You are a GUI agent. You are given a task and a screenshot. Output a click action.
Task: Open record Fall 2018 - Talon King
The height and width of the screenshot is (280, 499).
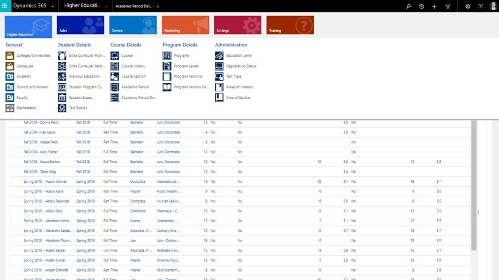39,172
